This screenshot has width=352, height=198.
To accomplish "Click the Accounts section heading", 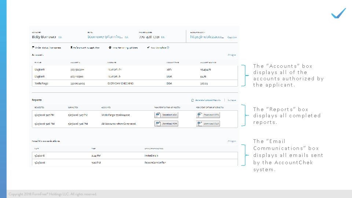I will tap(37, 55).
